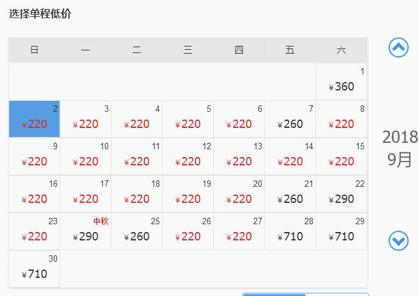The image size is (419, 296).
Task: Choose September 25 priced at ¥260
Action: point(137,231)
